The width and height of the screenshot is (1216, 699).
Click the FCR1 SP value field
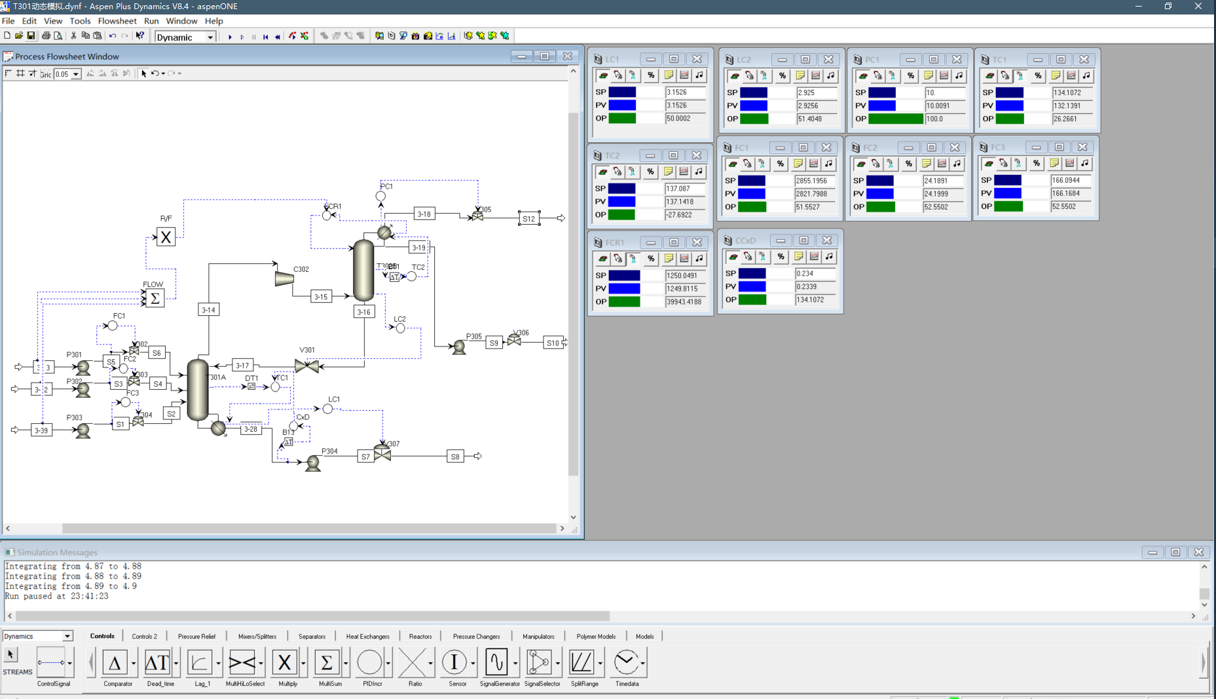685,276
